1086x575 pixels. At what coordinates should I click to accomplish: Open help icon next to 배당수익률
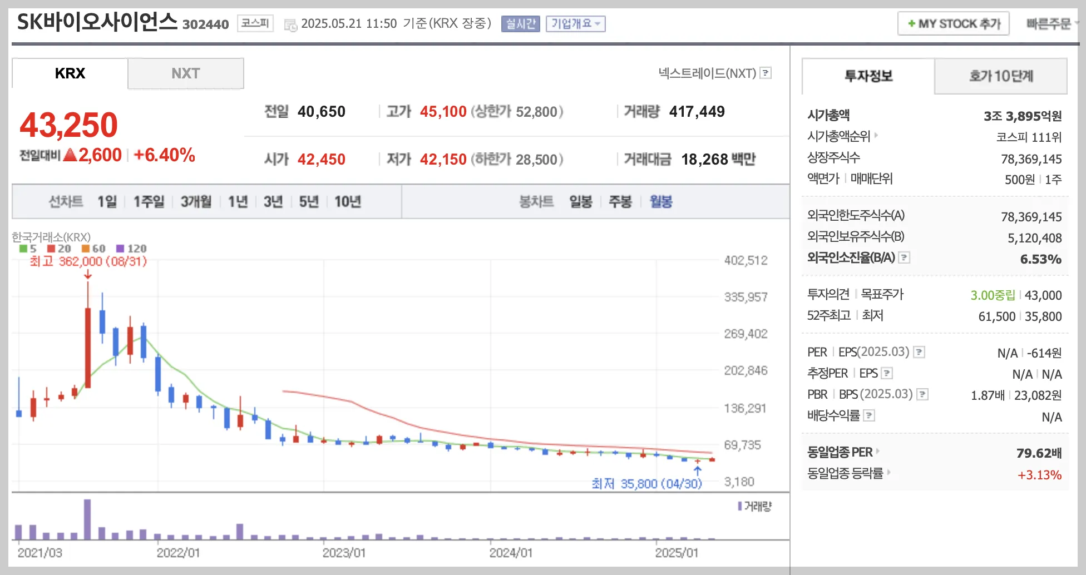tap(869, 415)
